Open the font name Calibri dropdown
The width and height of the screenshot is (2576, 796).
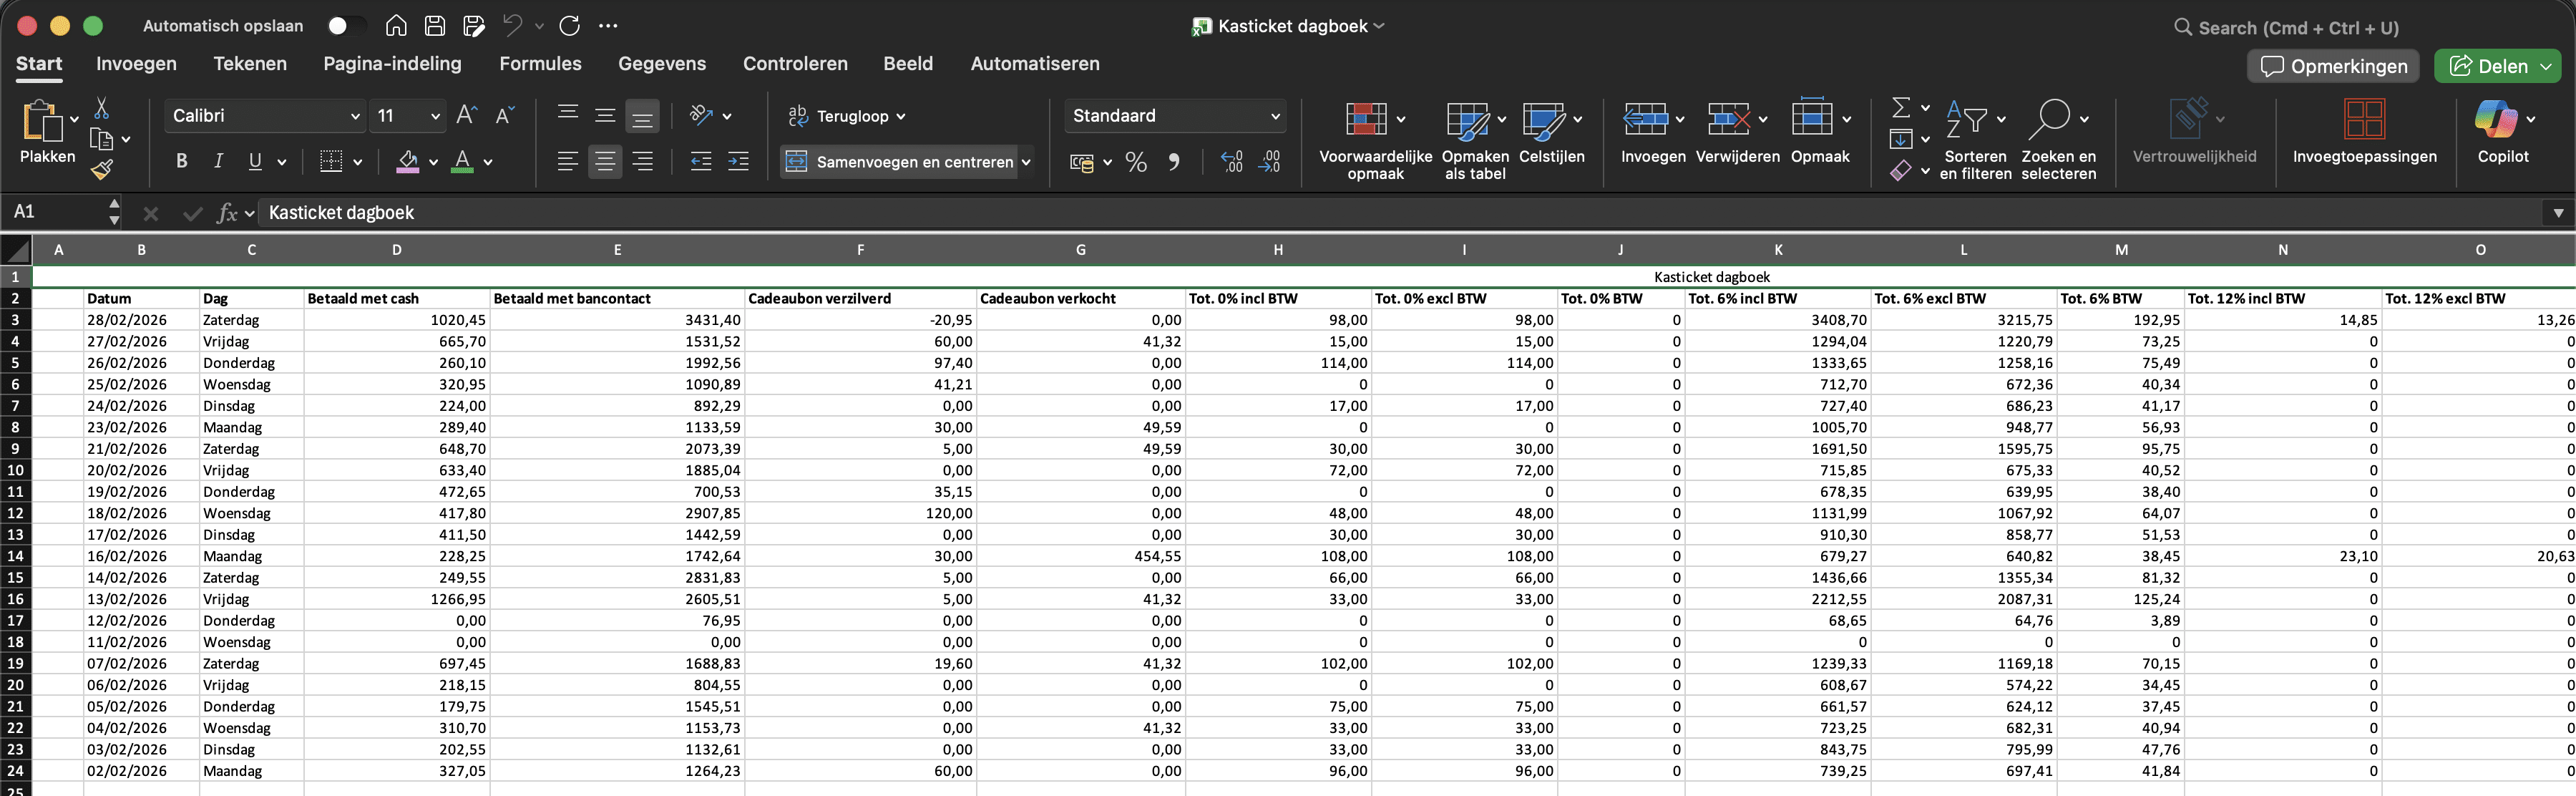(354, 116)
